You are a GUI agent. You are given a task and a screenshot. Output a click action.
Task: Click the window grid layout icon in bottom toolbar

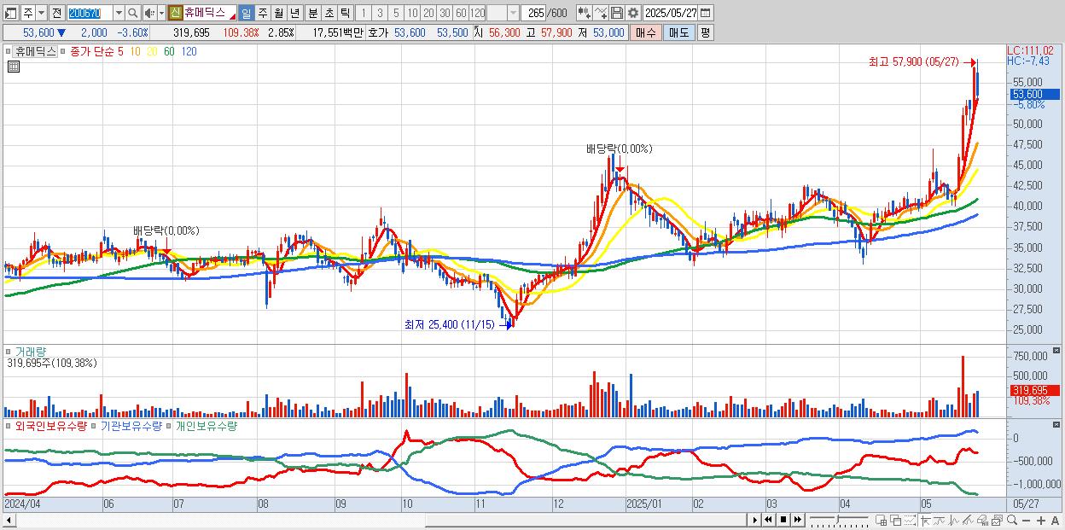(x=881, y=520)
